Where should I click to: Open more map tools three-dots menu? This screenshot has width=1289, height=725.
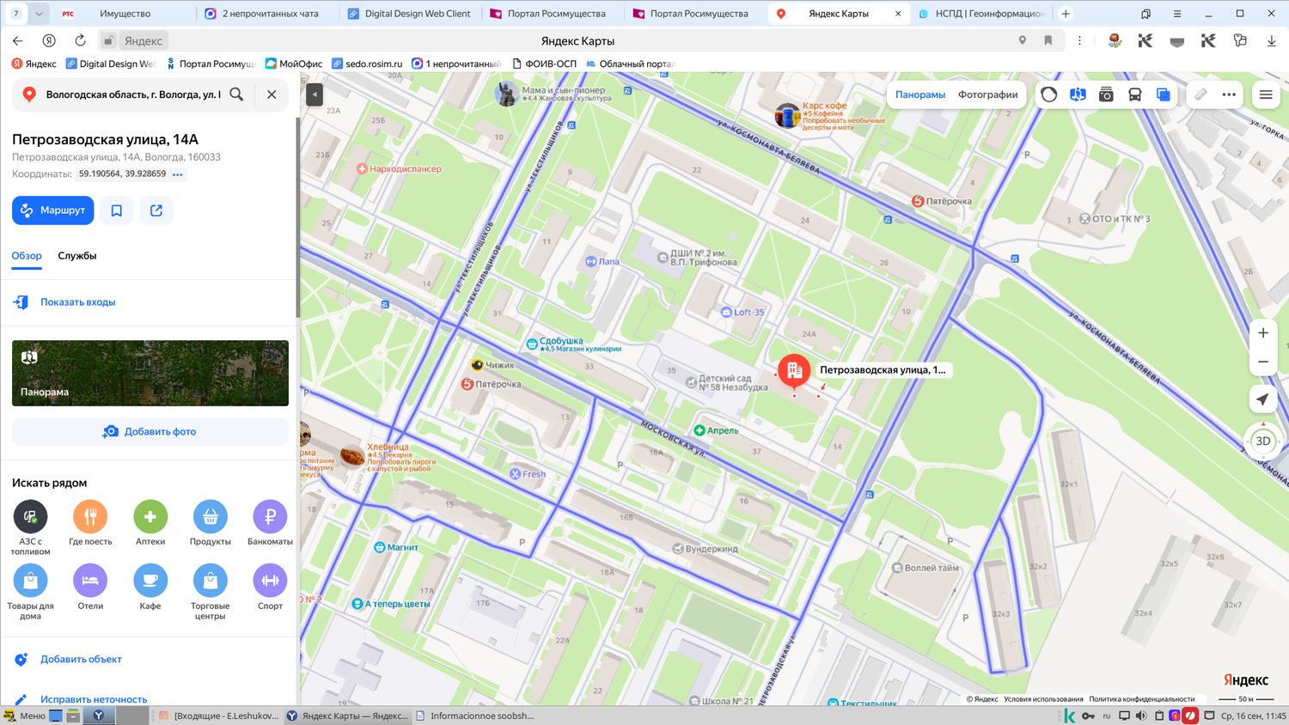[x=1229, y=94]
